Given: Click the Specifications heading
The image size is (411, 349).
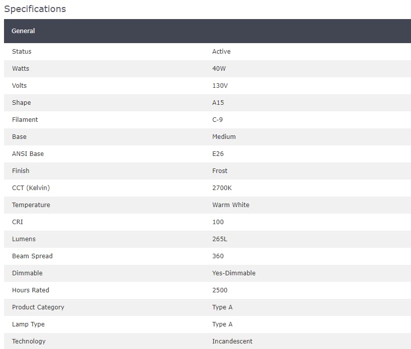Looking at the screenshot, I should pyautogui.click(x=35, y=9).
